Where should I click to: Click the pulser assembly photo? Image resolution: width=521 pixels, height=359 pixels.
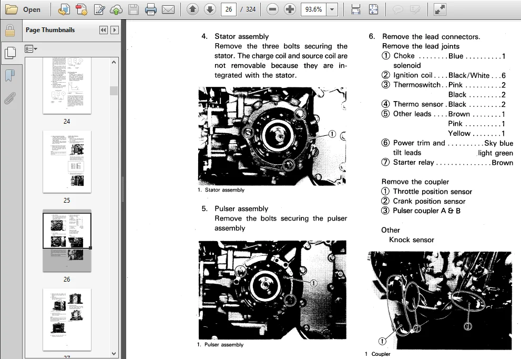272,290
